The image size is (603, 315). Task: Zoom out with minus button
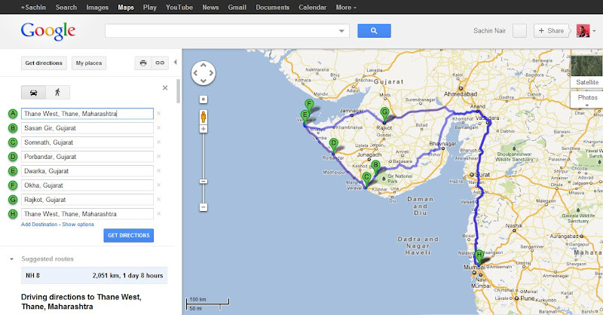point(204,207)
